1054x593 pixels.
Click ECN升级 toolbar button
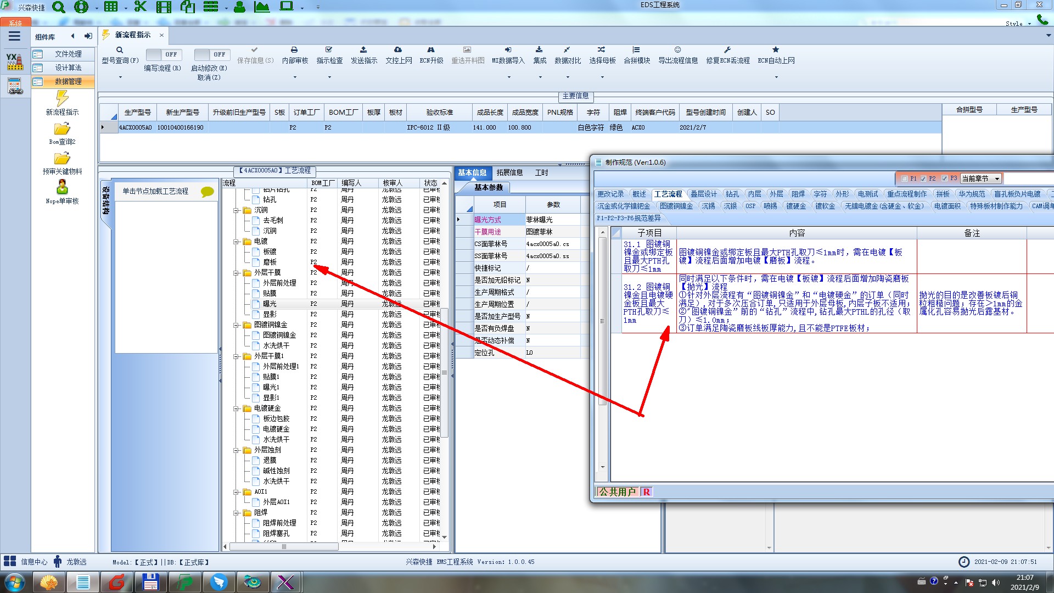[x=431, y=55]
